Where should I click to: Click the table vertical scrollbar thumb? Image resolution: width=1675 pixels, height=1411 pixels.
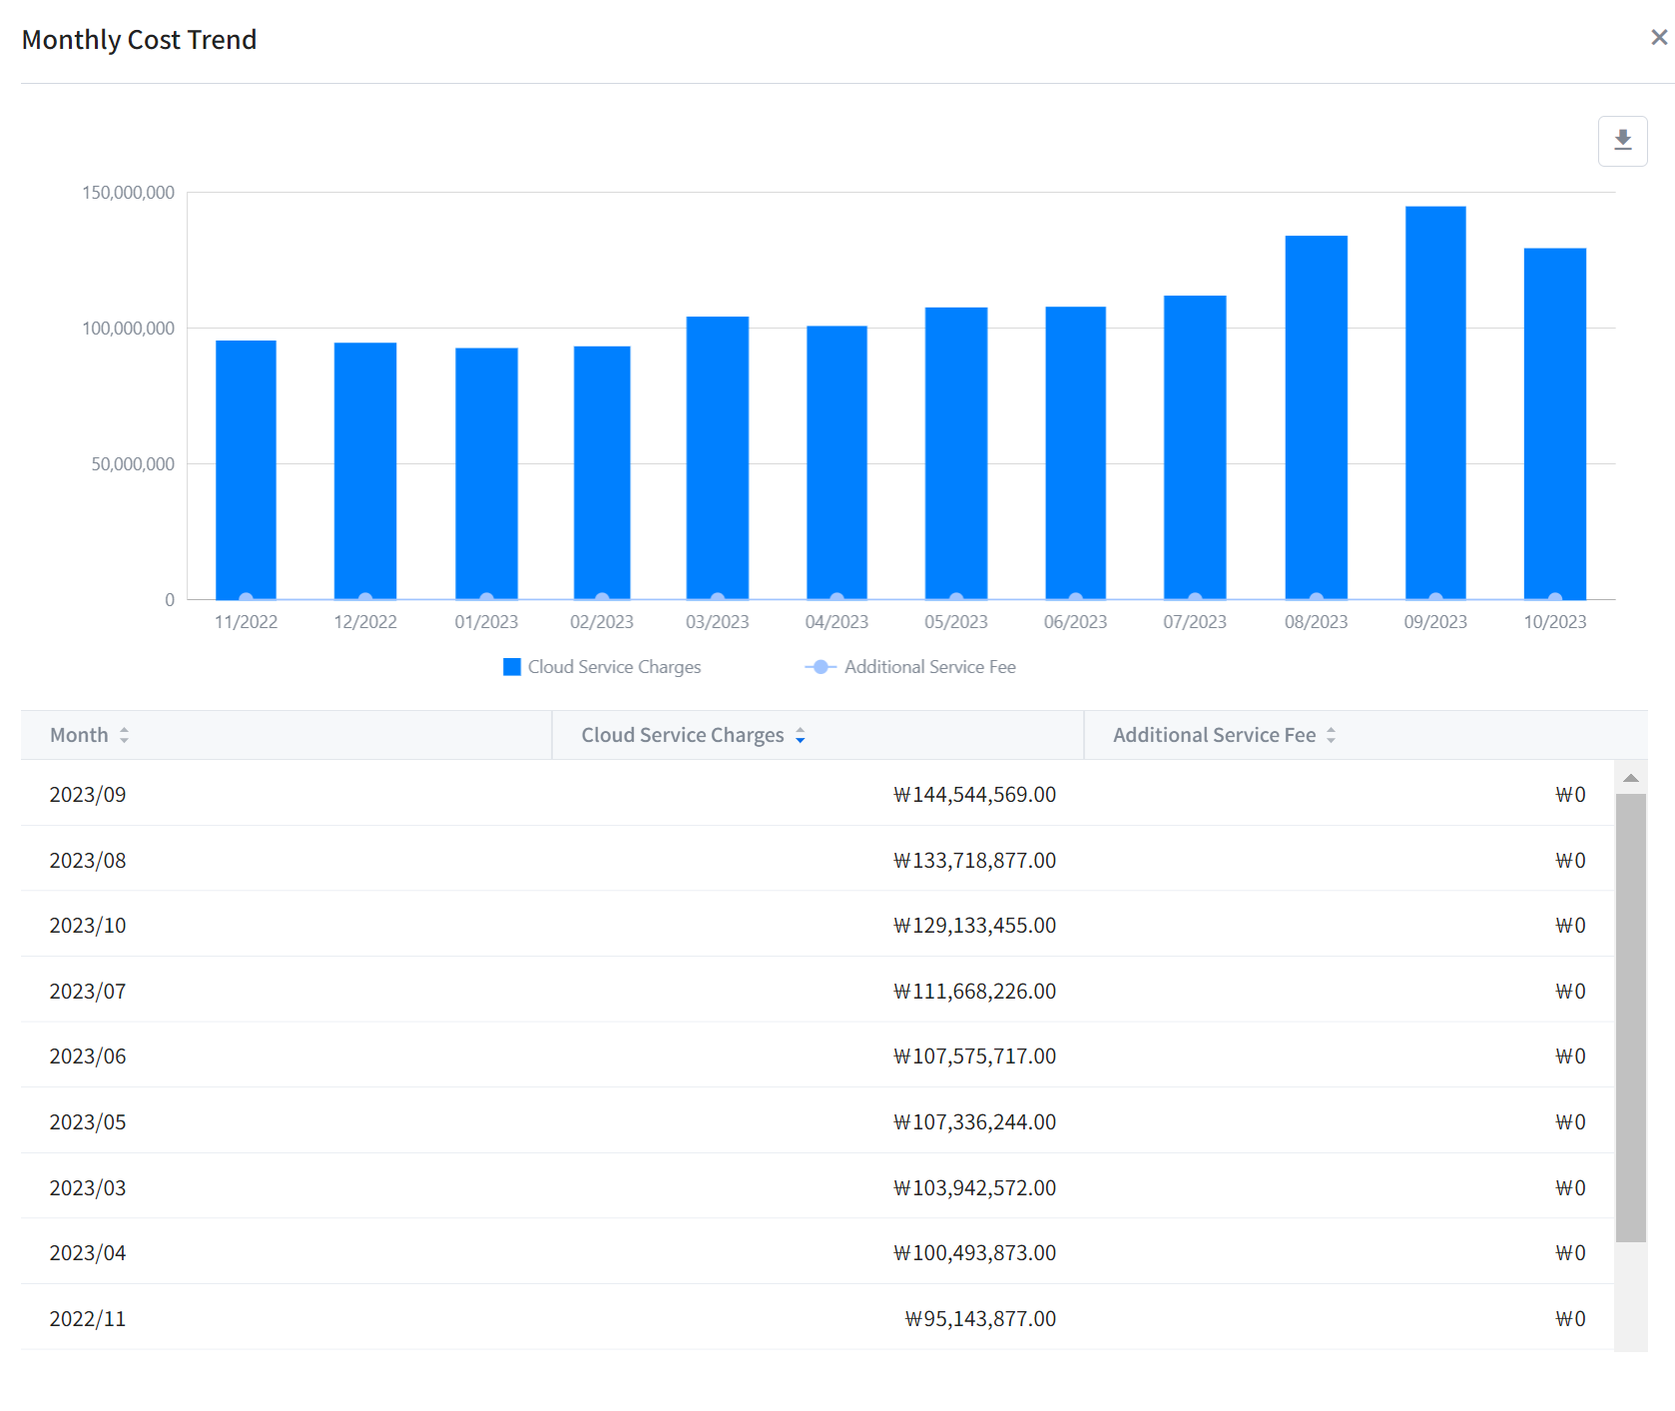1630,1017
